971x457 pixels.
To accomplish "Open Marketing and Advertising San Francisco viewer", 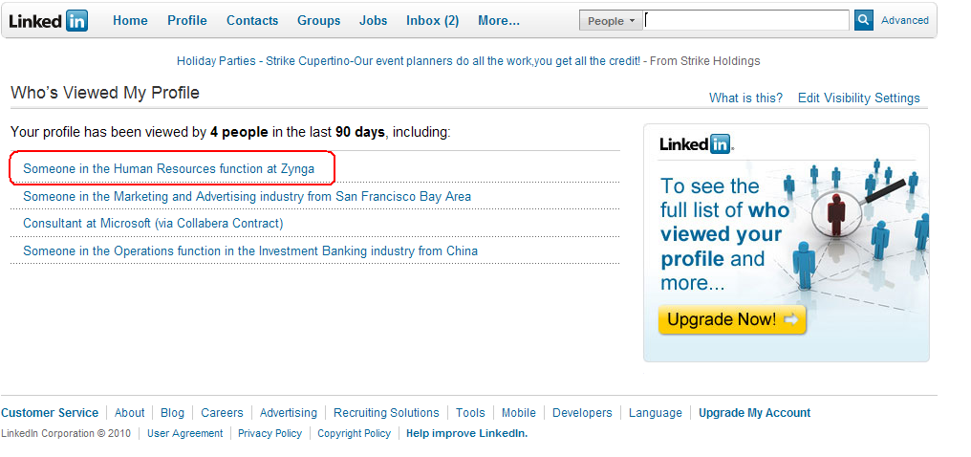I will (248, 196).
